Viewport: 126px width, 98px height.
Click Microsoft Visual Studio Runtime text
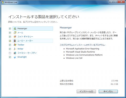pyautogui.click(x=80, y=52)
